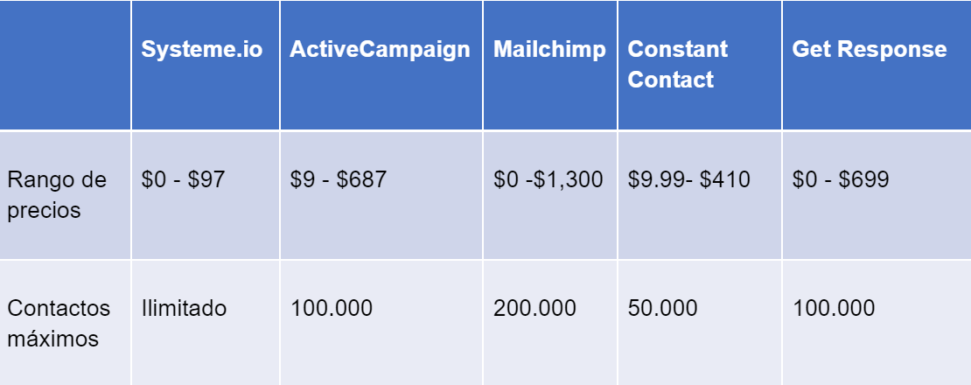Screen dimensions: 971x385
Task: Select the ActiveCampaign column header
Action: coord(380,49)
